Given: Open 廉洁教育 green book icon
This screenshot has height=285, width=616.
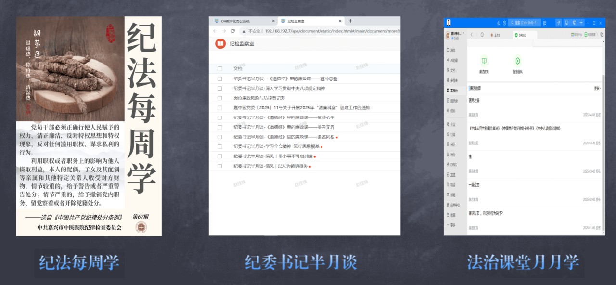Looking at the screenshot, I should [484, 61].
